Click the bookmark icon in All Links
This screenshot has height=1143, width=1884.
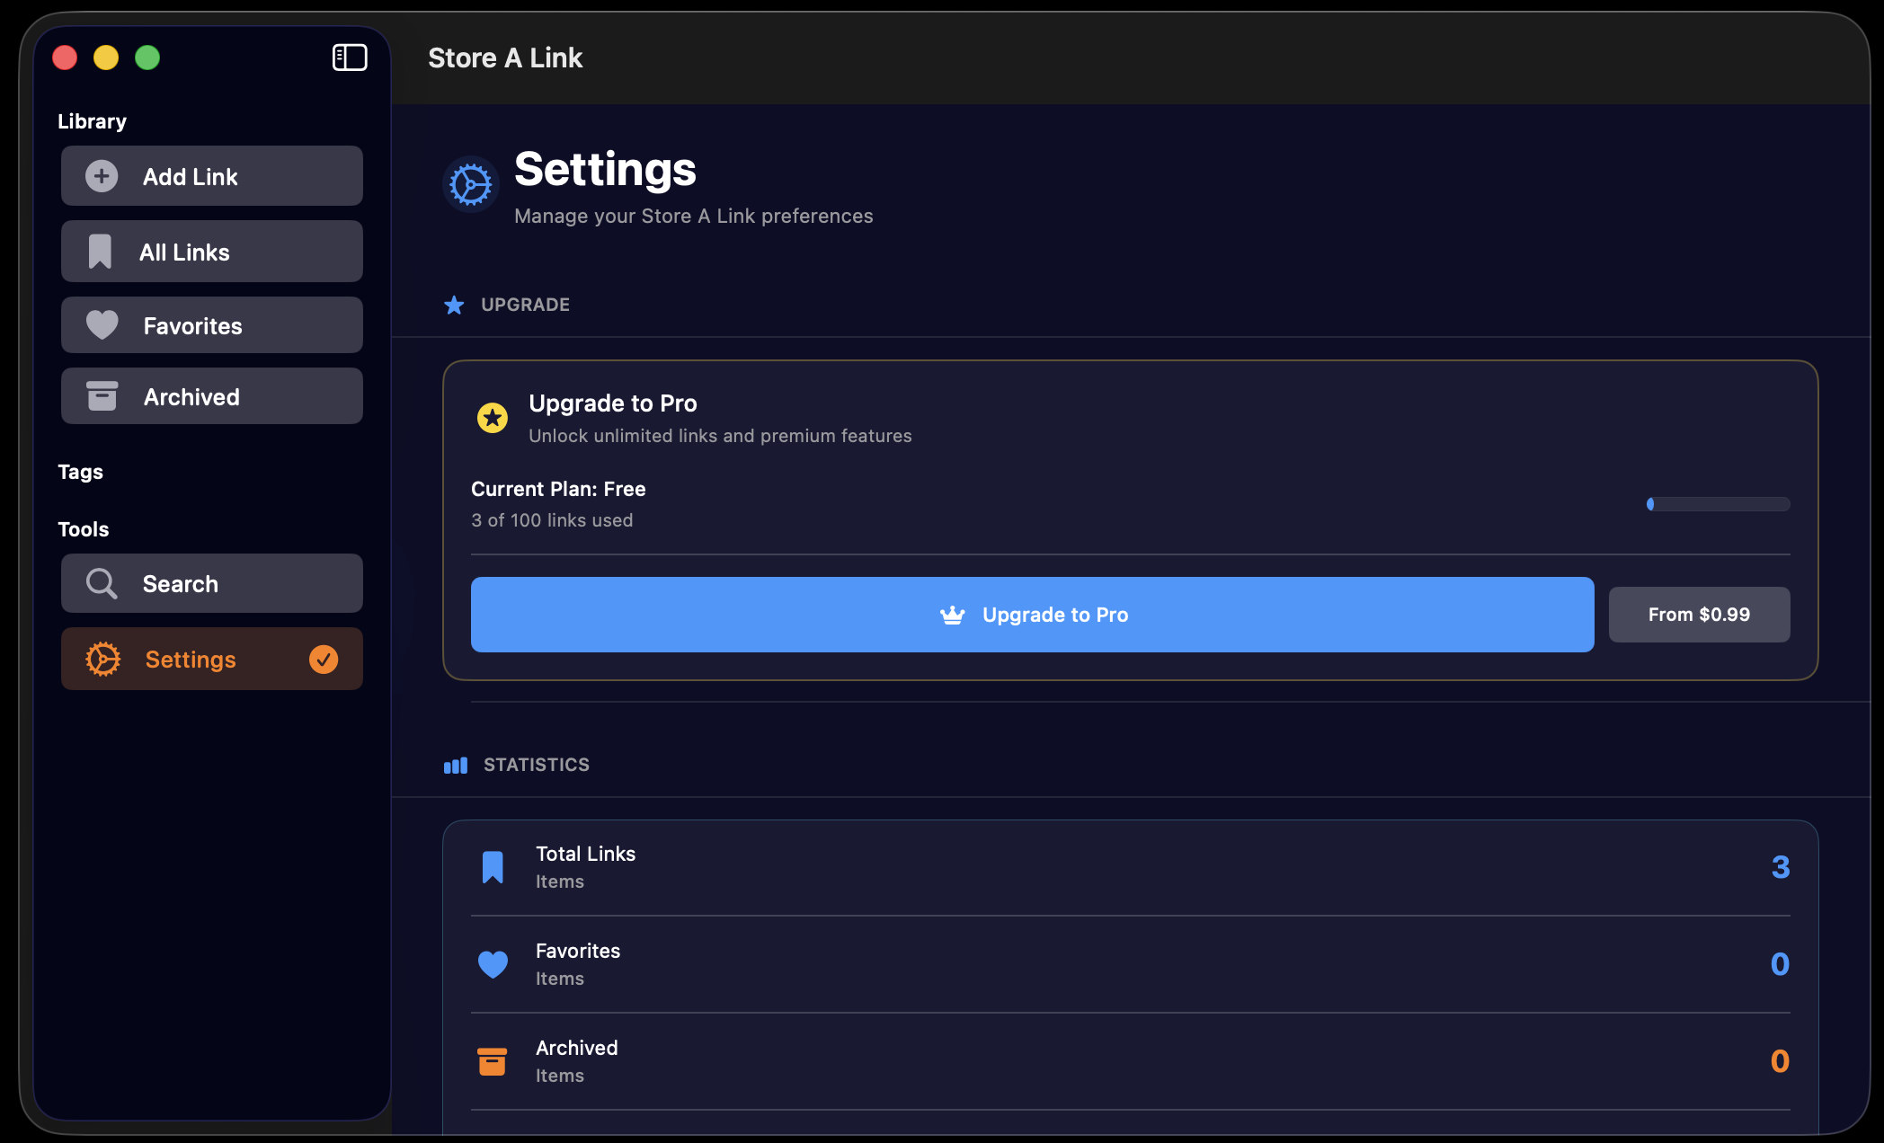tap(100, 252)
